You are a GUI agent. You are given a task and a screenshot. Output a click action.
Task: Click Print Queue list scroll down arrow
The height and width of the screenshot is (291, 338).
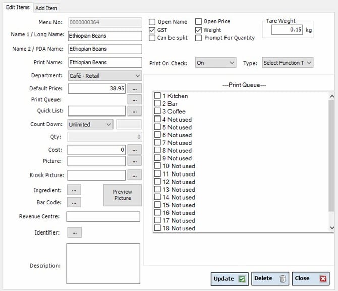pyautogui.click(x=332, y=228)
